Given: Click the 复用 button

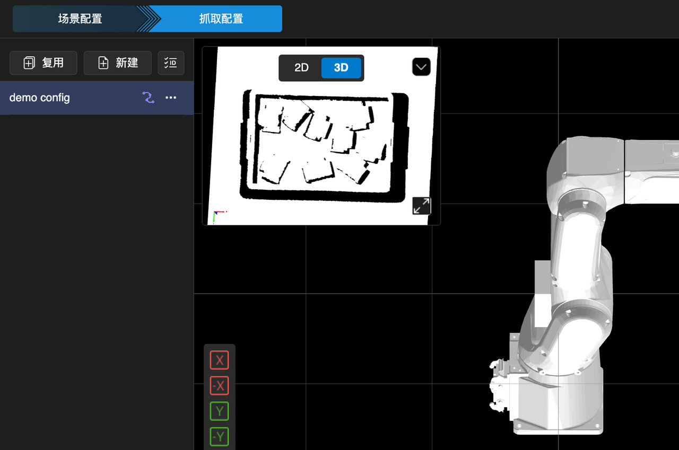Looking at the screenshot, I should click(43, 63).
